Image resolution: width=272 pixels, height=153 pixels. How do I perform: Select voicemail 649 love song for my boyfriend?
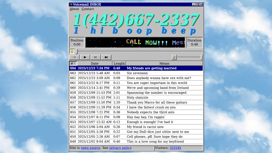(136, 142)
